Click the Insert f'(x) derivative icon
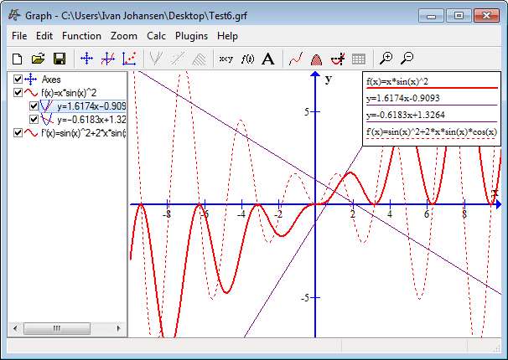 tap(247, 59)
